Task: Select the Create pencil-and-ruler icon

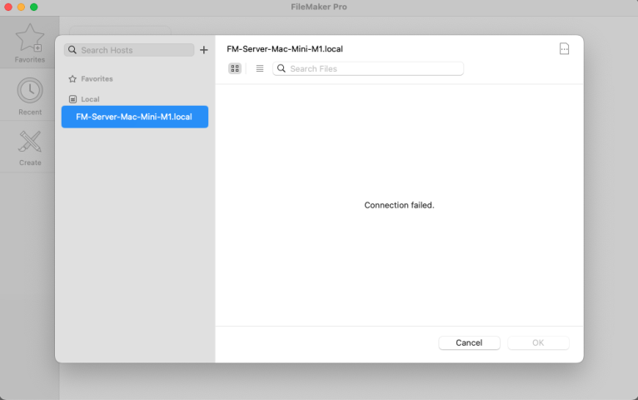Action: [30, 142]
